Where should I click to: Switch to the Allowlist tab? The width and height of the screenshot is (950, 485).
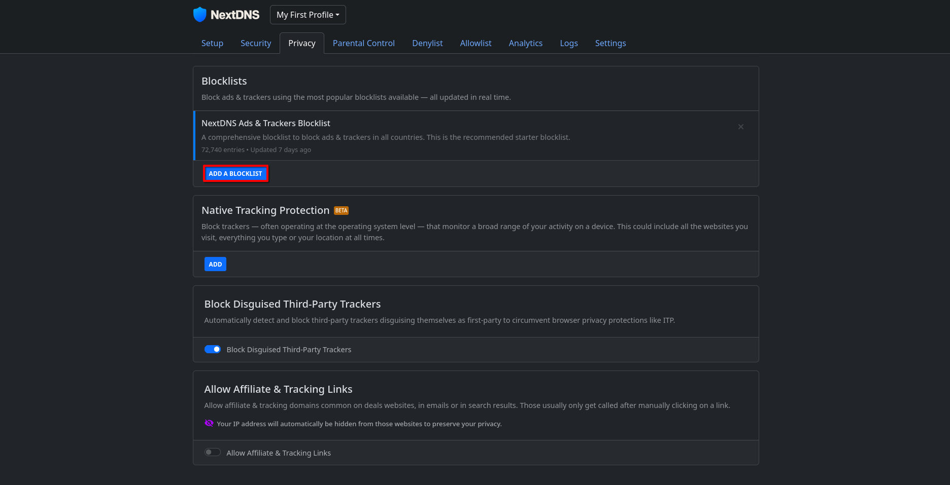[x=476, y=43]
